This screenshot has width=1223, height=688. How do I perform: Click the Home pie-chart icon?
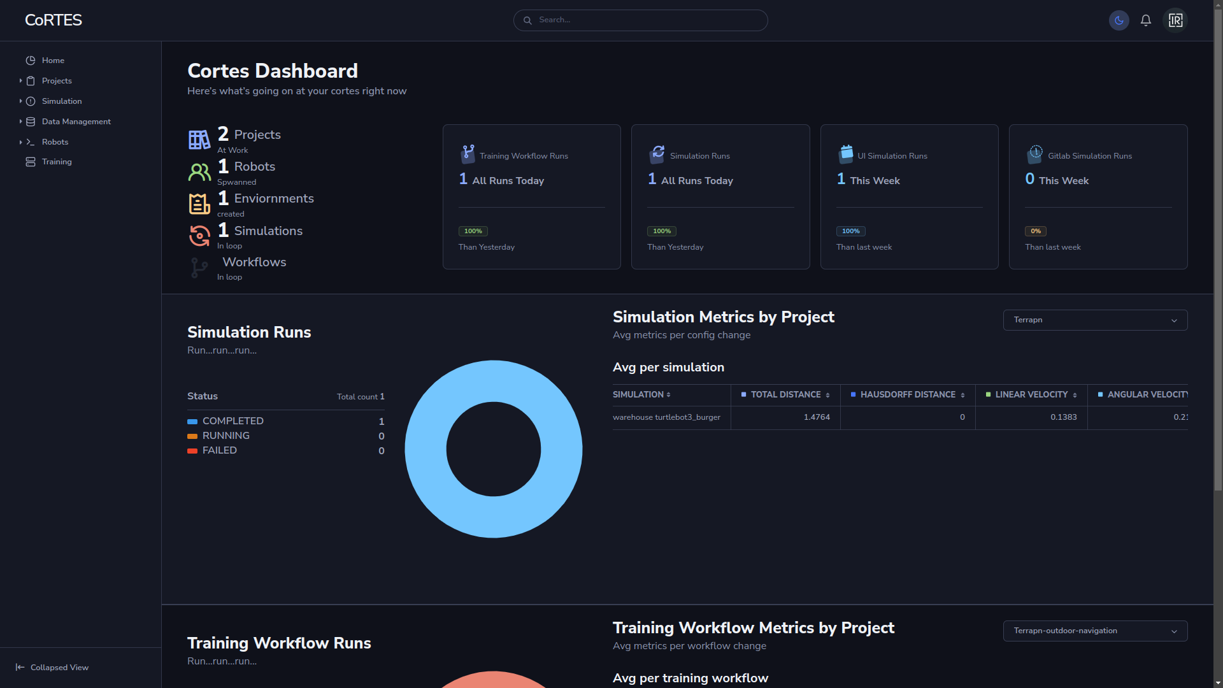pyautogui.click(x=31, y=61)
